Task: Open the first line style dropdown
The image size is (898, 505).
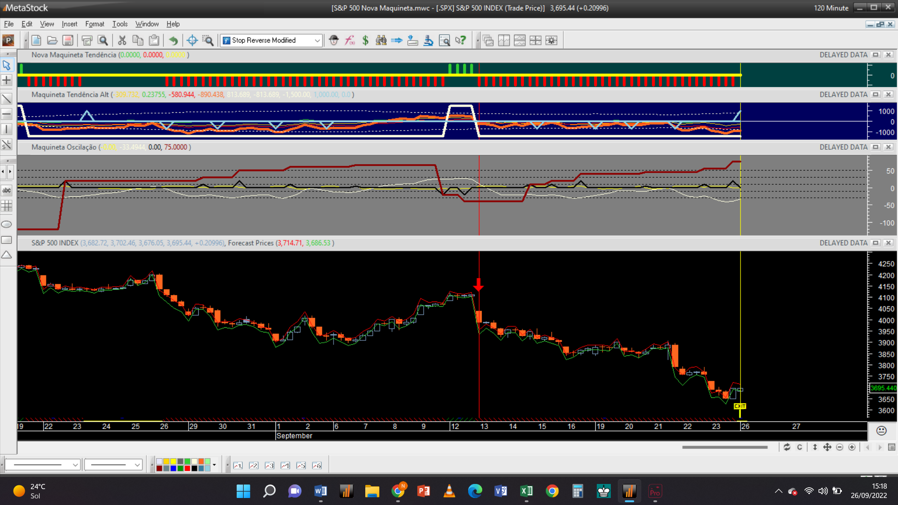Action: [x=75, y=465]
